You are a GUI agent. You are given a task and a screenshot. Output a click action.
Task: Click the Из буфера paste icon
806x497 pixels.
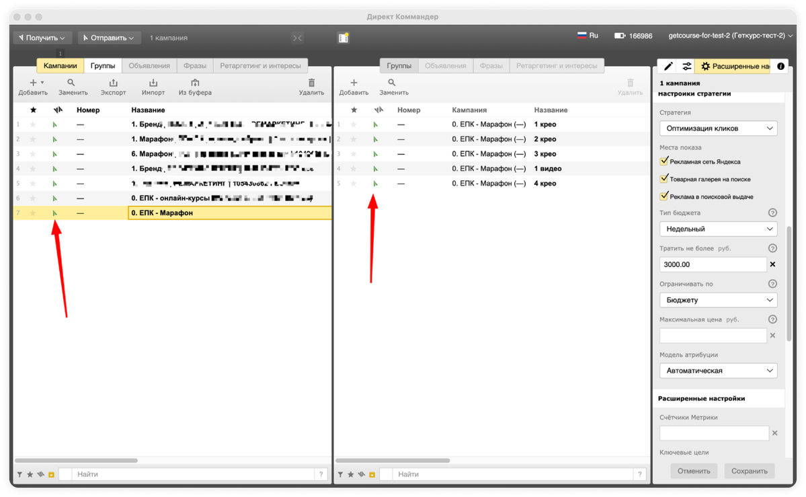195,83
